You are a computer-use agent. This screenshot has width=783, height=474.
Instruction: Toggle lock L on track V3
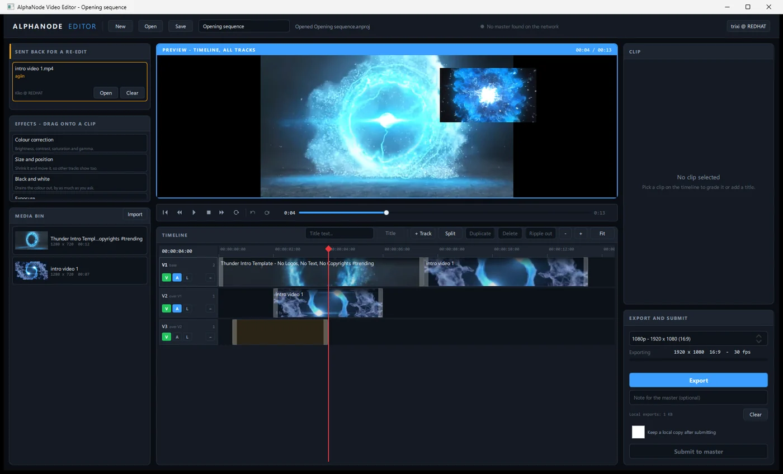click(187, 337)
